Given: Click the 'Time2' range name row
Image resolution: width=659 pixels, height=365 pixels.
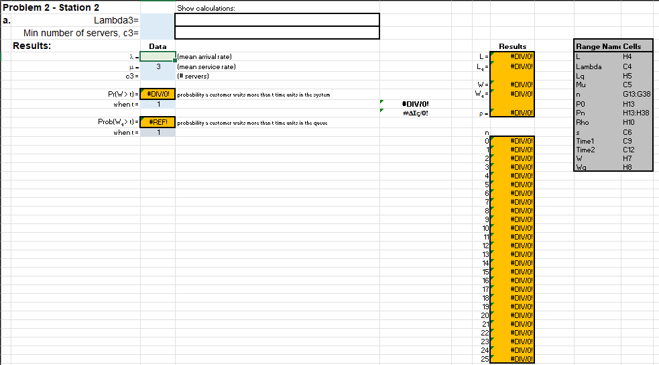Looking at the screenshot, I should click(x=585, y=150).
